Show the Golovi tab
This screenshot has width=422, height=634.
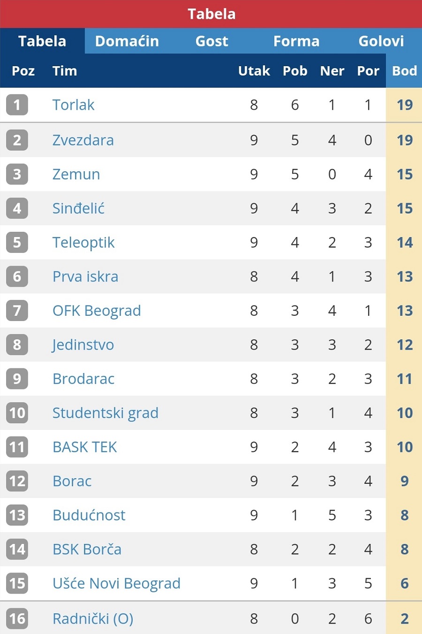[381, 41]
